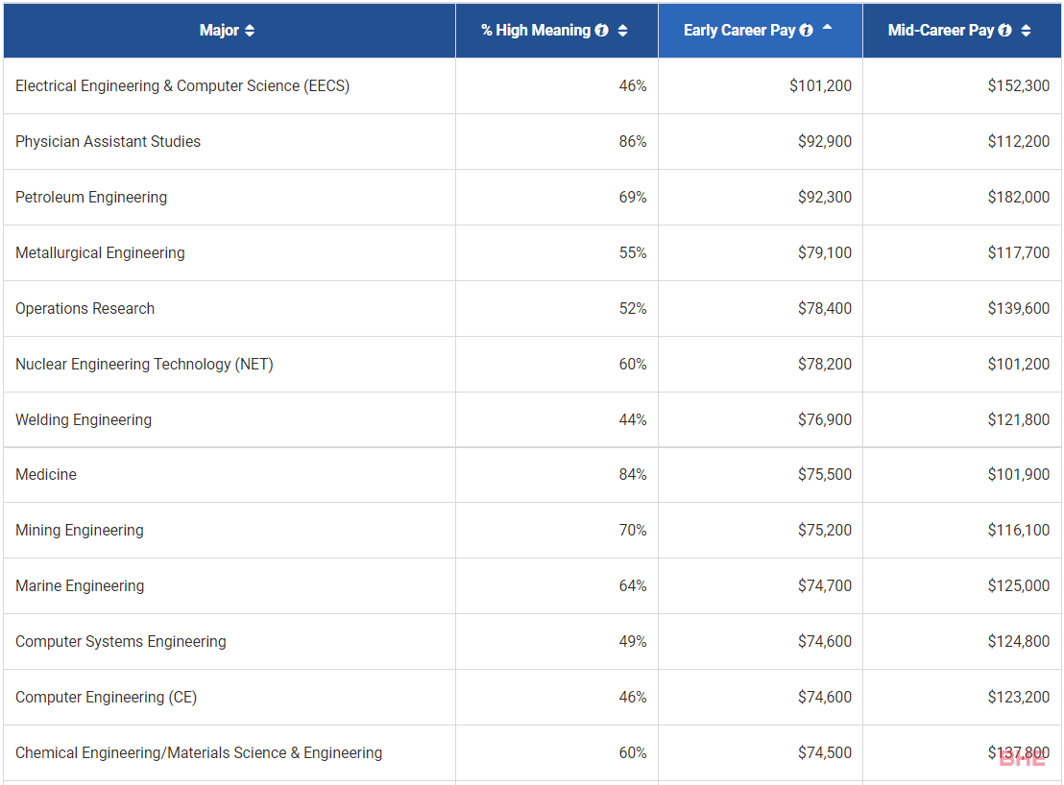Select Electrical Engineering & Computer Science (EECS) major
The image size is (1064, 785).
182,86
